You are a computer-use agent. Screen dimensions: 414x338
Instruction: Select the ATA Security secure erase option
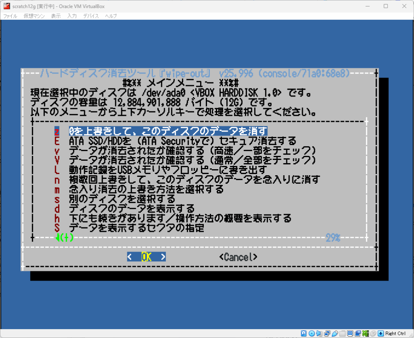(x=183, y=141)
